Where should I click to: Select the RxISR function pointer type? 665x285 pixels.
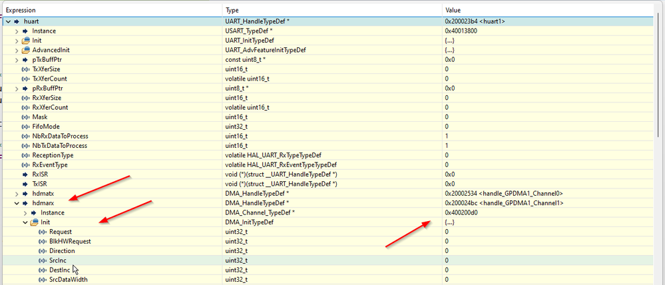coord(281,174)
